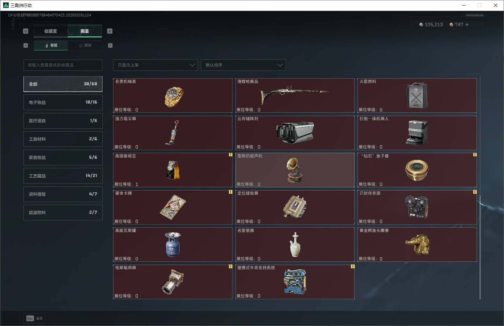Click the 105,213 currency amount

coord(434,24)
